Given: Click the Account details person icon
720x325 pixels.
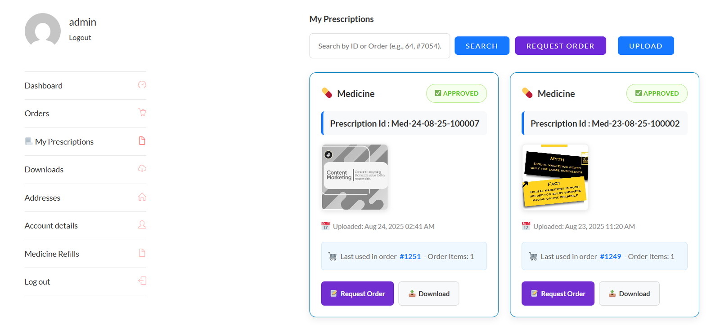Looking at the screenshot, I should (142, 225).
